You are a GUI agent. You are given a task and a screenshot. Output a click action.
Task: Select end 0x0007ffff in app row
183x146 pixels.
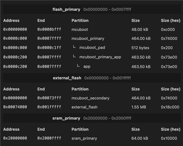point(49,67)
